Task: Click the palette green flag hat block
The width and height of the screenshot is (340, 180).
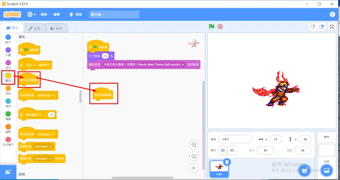Action: [29, 49]
